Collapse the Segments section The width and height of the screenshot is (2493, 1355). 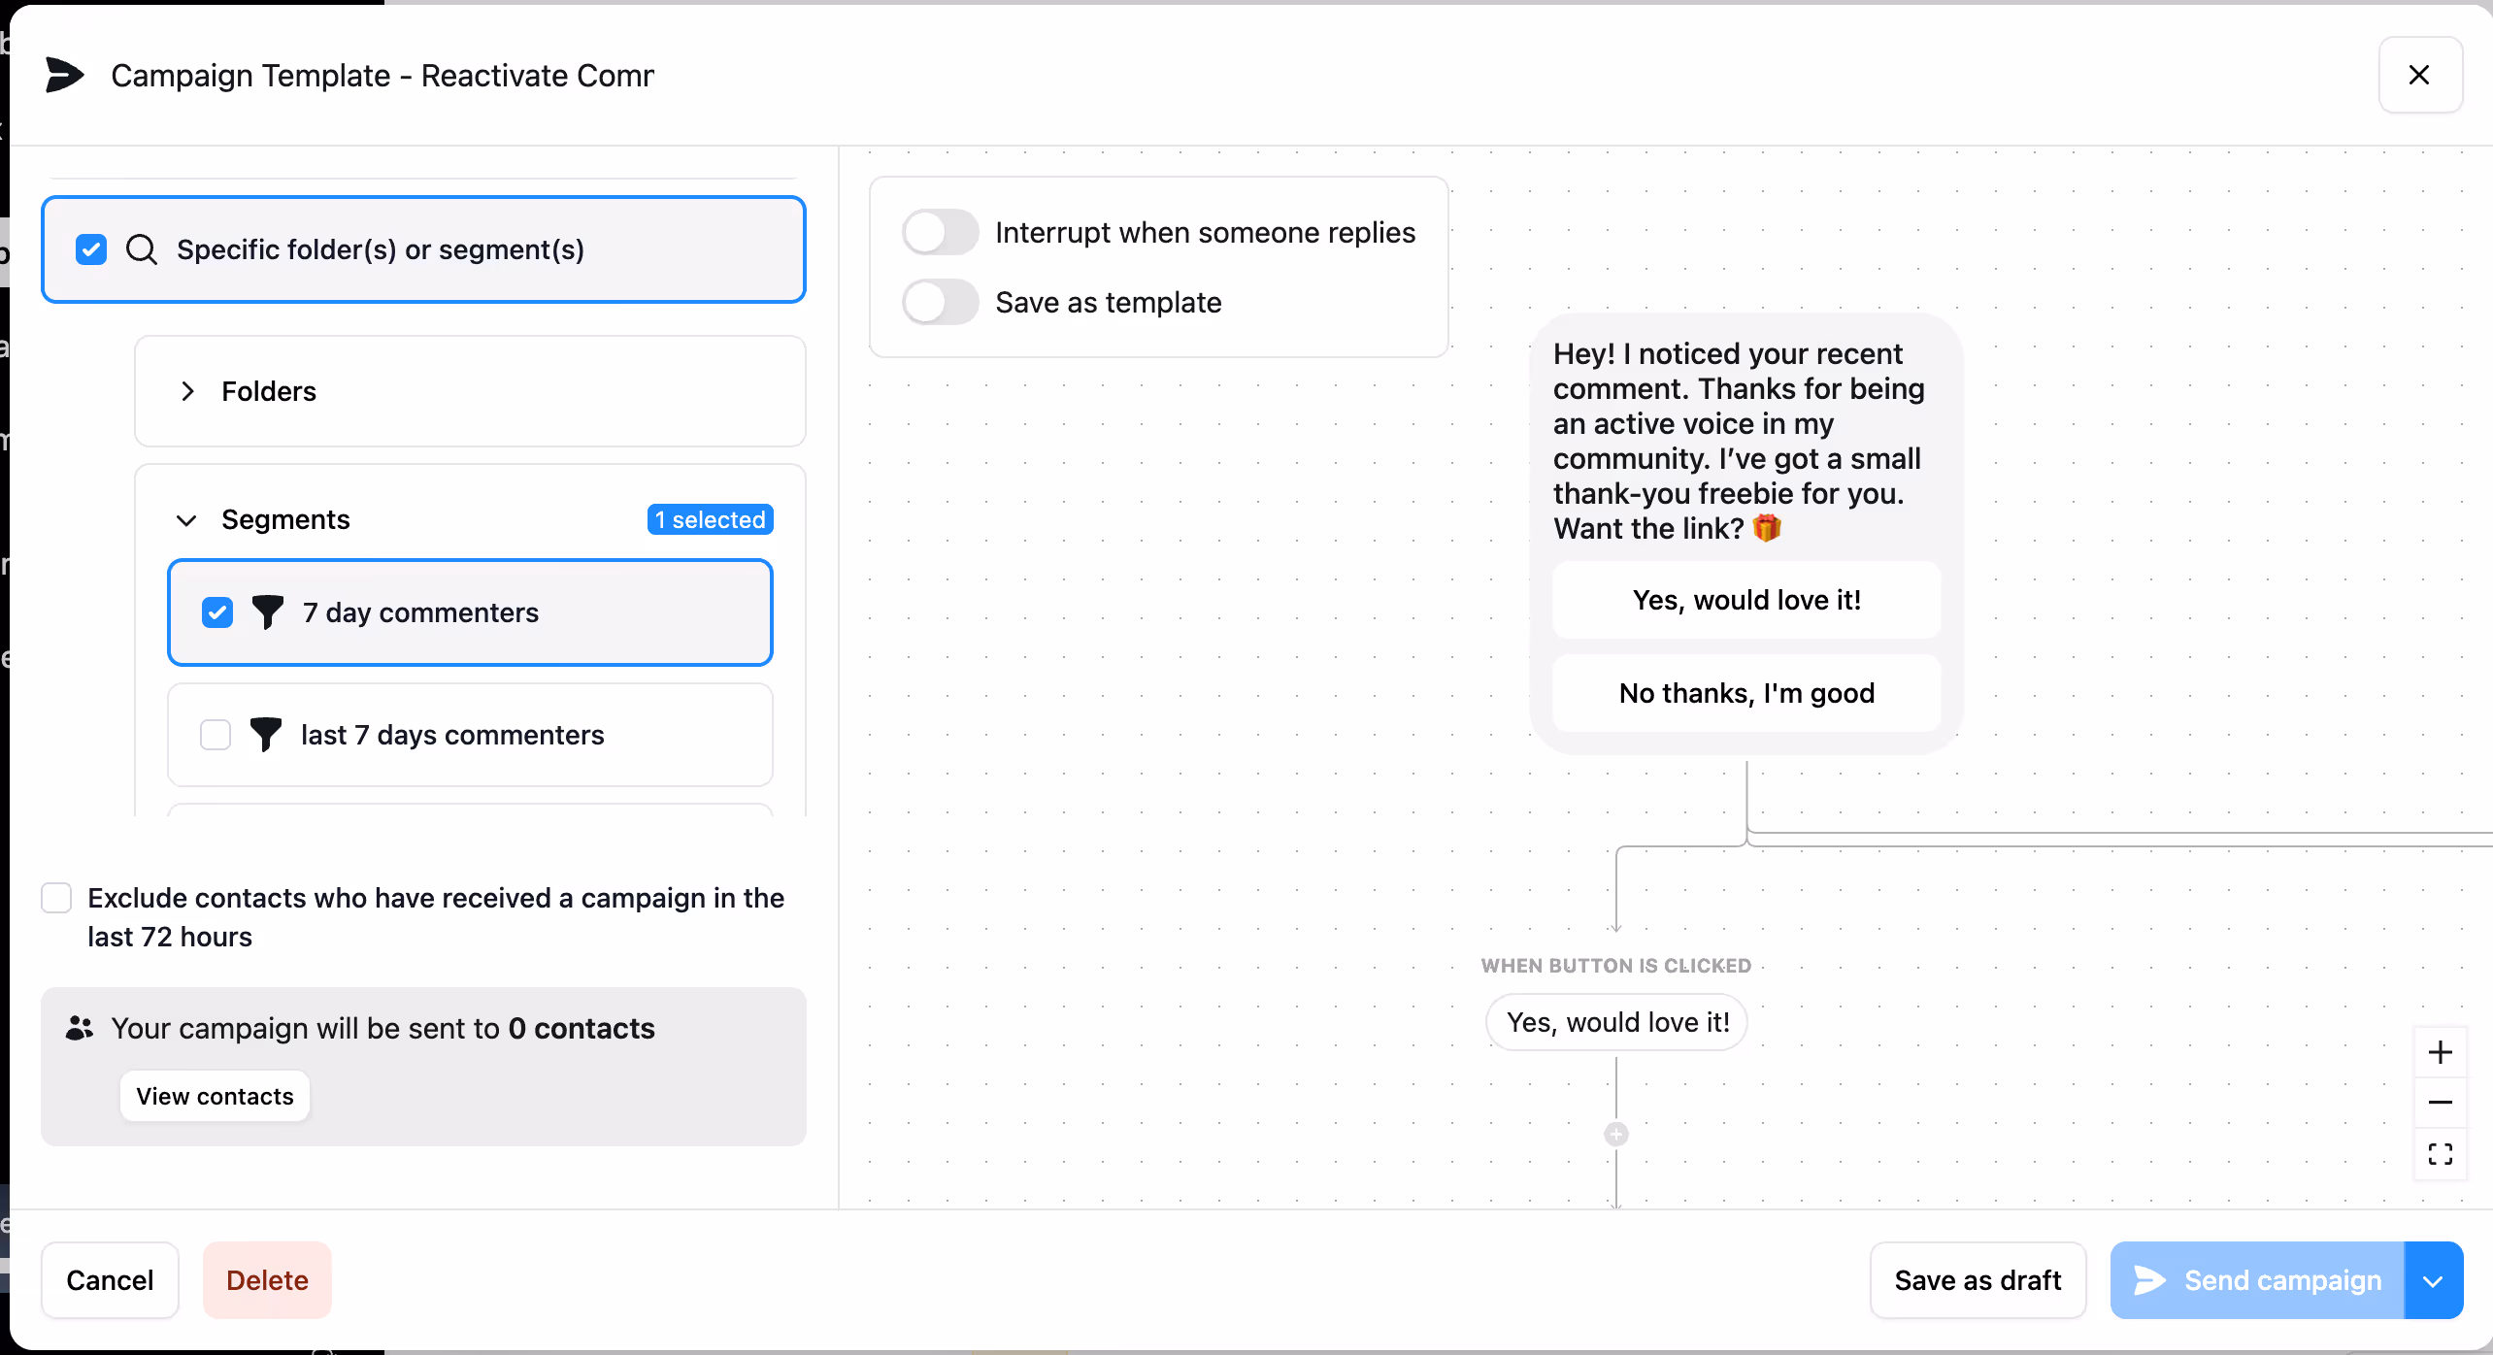pos(186,520)
